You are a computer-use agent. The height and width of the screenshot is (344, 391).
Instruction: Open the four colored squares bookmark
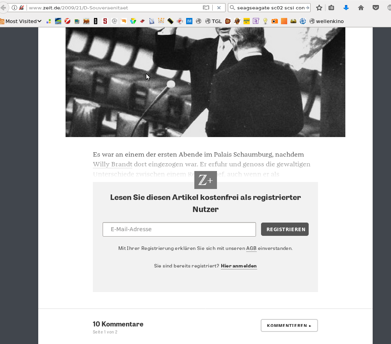point(49,21)
